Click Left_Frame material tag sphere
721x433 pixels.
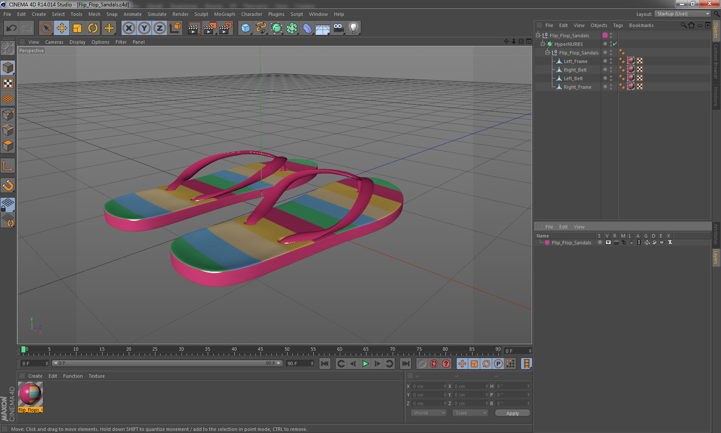(x=631, y=61)
